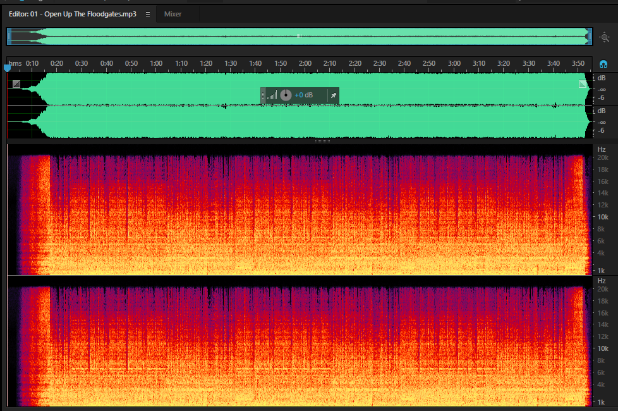618x411 pixels.
Task: Click the Zoom Out Full magnifier icon
Action: 604,37
